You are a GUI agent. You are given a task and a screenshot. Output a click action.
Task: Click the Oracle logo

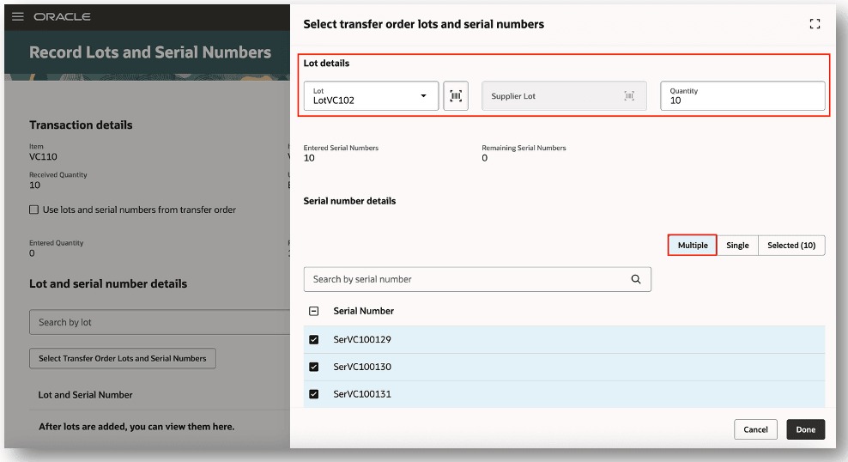tap(62, 17)
